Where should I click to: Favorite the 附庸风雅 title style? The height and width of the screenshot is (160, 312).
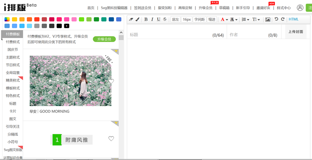coord(111,138)
